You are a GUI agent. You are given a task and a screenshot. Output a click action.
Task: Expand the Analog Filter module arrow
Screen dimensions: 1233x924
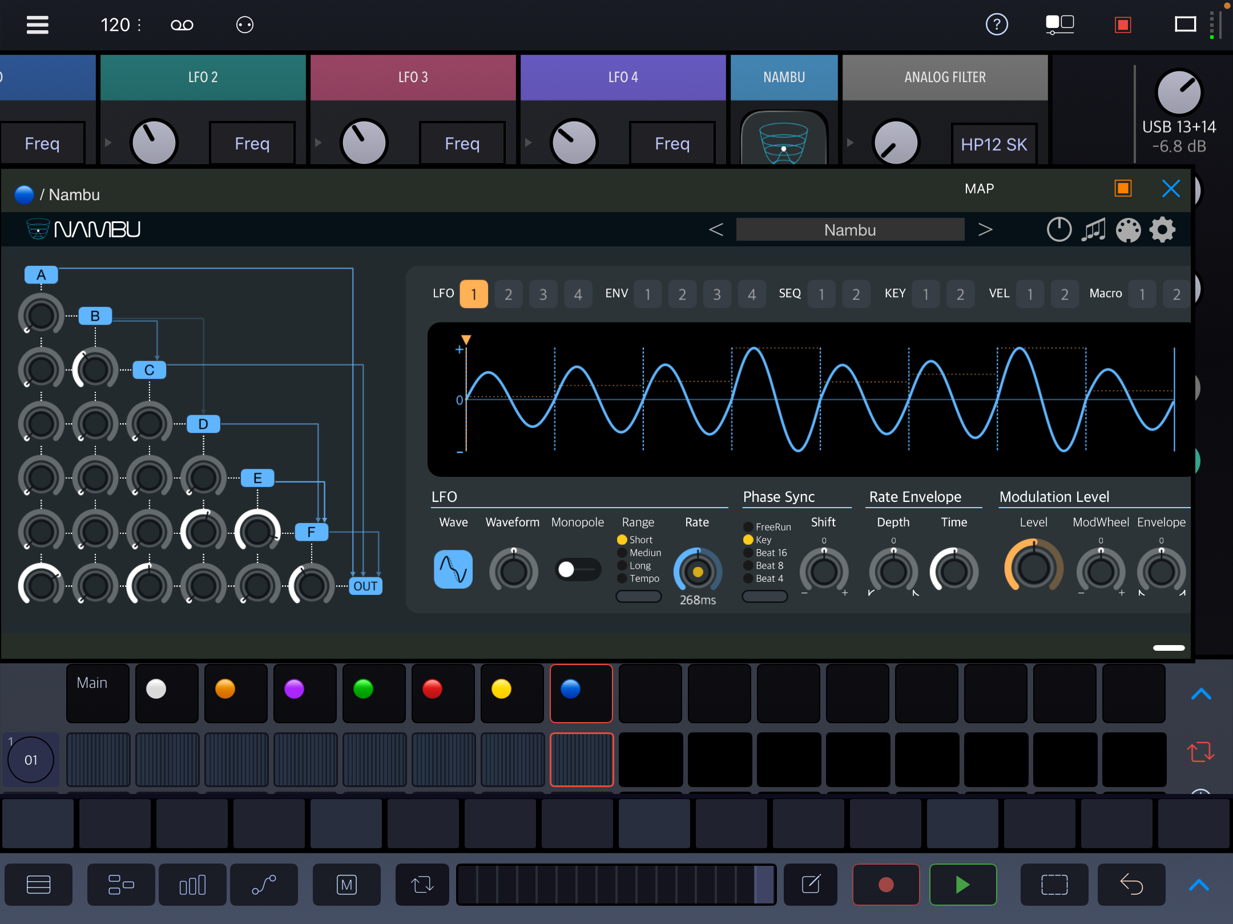tap(850, 143)
